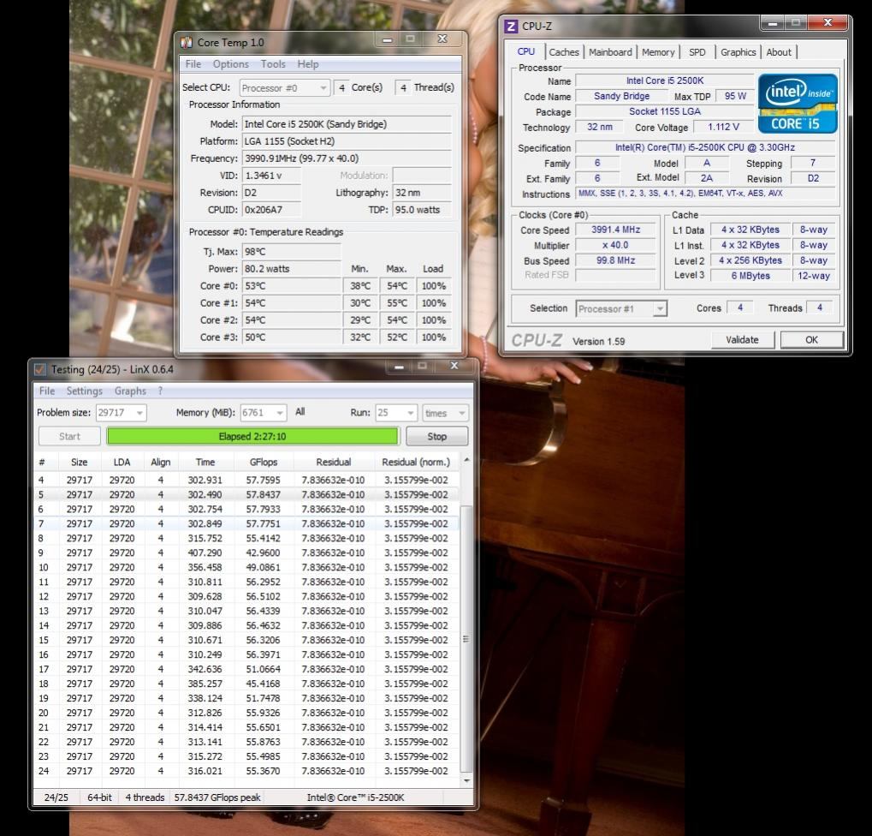872x836 pixels.
Task: Open the times unit dropdown in LinX
Action: coord(444,413)
